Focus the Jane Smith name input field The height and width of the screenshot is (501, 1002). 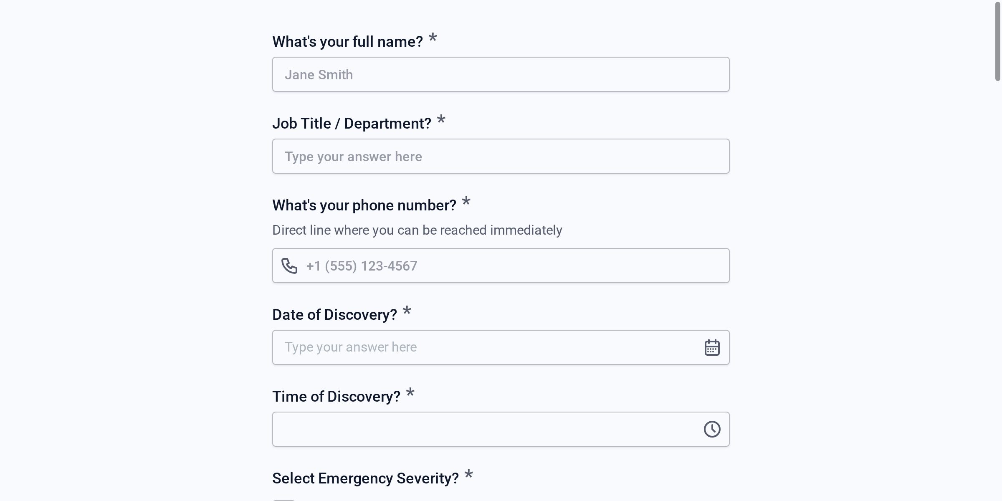[501, 74]
